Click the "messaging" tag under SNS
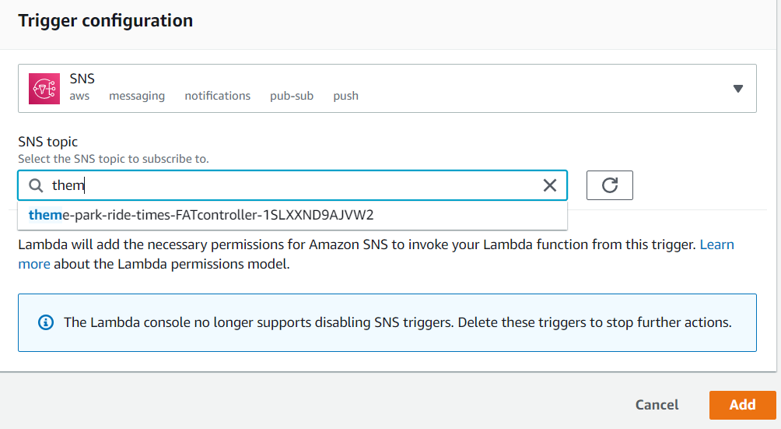This screenshot has width=781, height=429. [137, 96]
